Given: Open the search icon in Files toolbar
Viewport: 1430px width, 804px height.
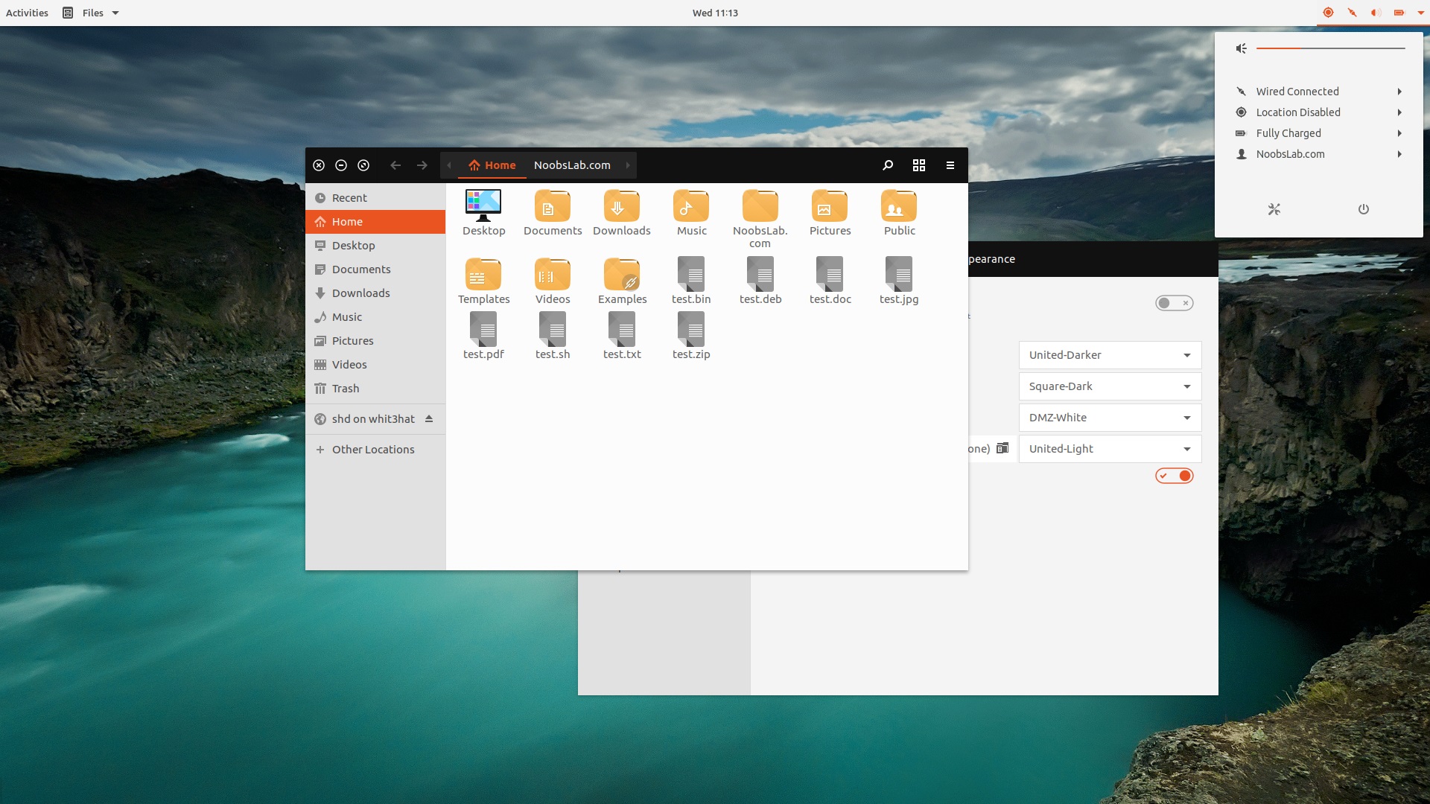Looking at the screenshot, I should pyautogui.click(x=887, y=165).
